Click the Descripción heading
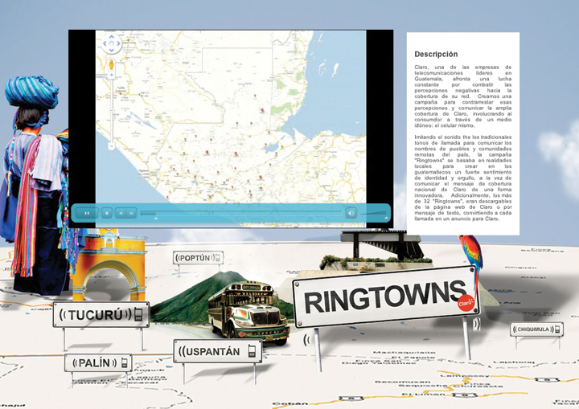579x409 pixels. pos(436,55)
